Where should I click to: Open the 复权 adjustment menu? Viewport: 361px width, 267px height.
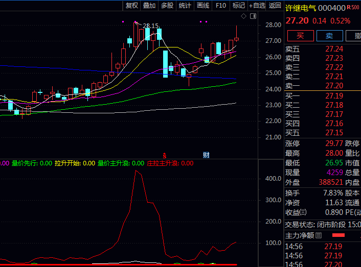pos(132,6)
